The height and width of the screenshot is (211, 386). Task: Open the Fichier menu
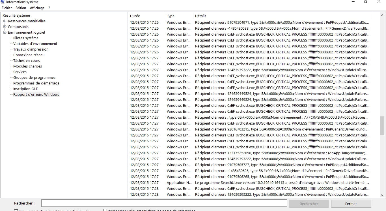pos(7,8)
